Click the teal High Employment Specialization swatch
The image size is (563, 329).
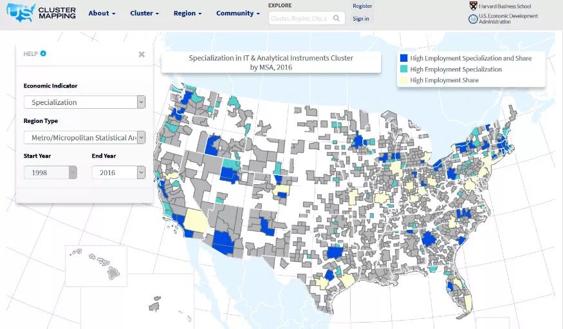(x=404, y=69)
